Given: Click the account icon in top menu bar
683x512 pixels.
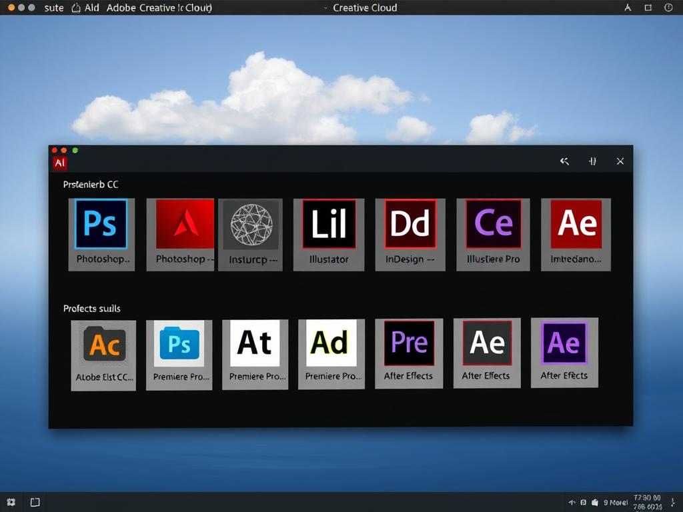Looking at the screenshot, I should tap(628, 7).
